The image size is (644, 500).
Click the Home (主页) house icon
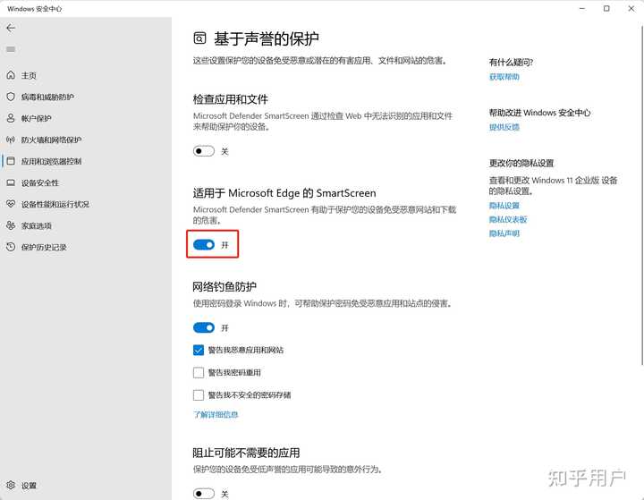[x=11, y=75]
